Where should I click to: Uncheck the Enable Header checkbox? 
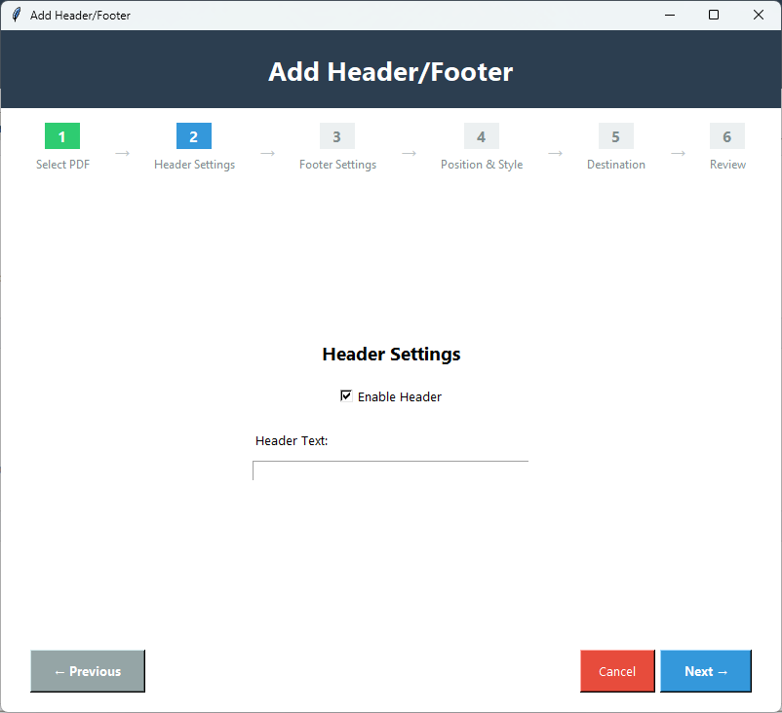point(345,395)
